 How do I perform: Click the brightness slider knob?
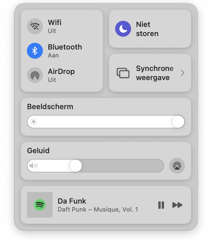178,122
